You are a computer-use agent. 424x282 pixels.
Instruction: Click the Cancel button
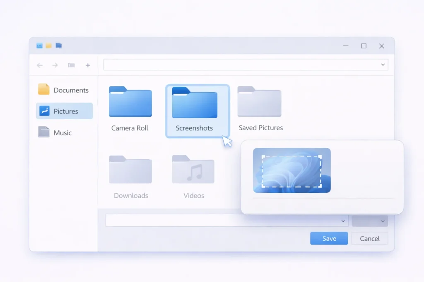pyautogui.click(x=369, y=238)
